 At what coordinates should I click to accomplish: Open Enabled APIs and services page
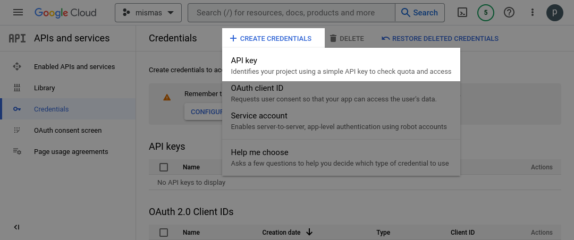point(74,67)
